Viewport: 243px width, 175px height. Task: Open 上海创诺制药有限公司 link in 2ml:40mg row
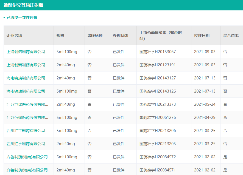click(26, 65)
